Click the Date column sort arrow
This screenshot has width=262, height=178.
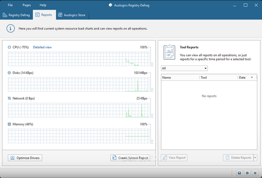tap(252, 78)
